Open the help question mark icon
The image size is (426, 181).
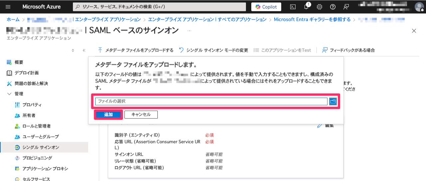pos(333,7)
